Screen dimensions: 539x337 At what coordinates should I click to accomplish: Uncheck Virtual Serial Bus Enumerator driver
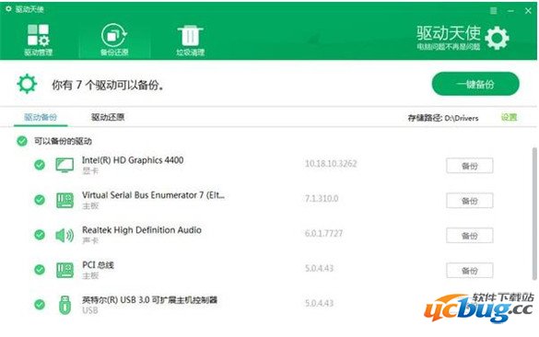tap(40, 200)
